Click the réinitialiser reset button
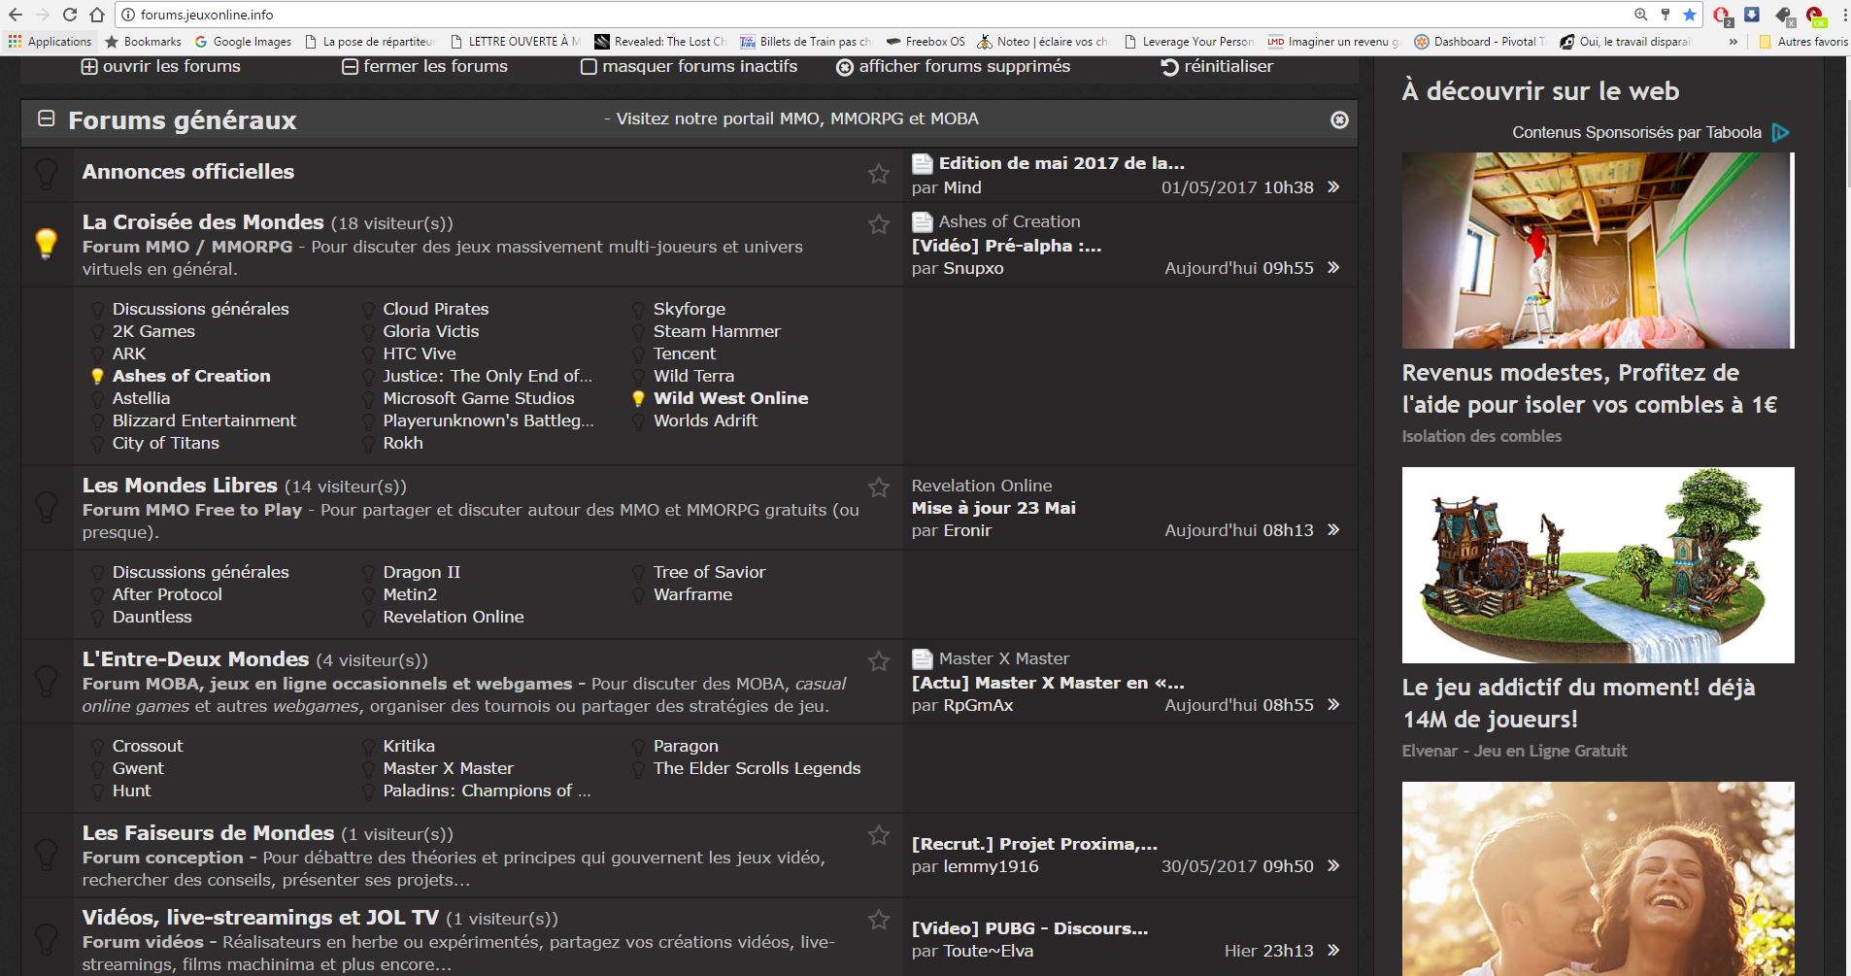The height and width of the screenshot is (976, 1851). pyautogui.click(x=1217, y=66)
